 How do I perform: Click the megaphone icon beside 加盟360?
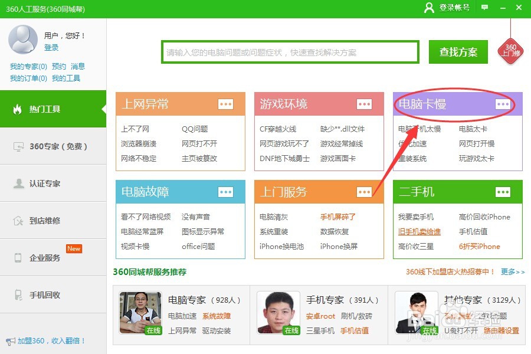pyautogui.click(x=11, y=341)
